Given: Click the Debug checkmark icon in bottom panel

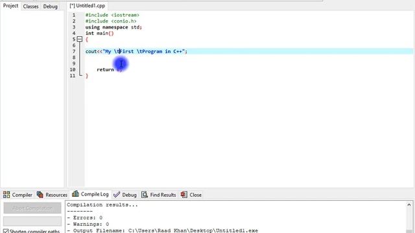Looking at the screenshot, I should [x=117, y=195].
